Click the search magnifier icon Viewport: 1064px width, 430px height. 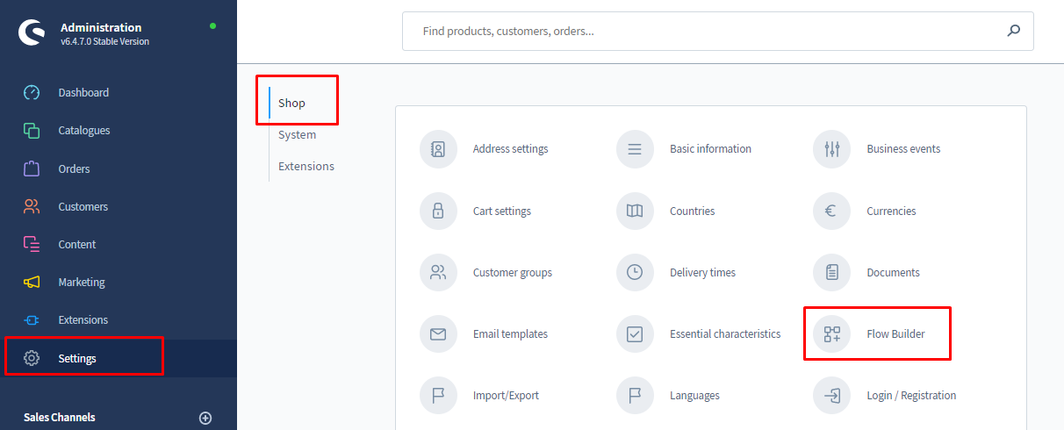pos(1014,31)
